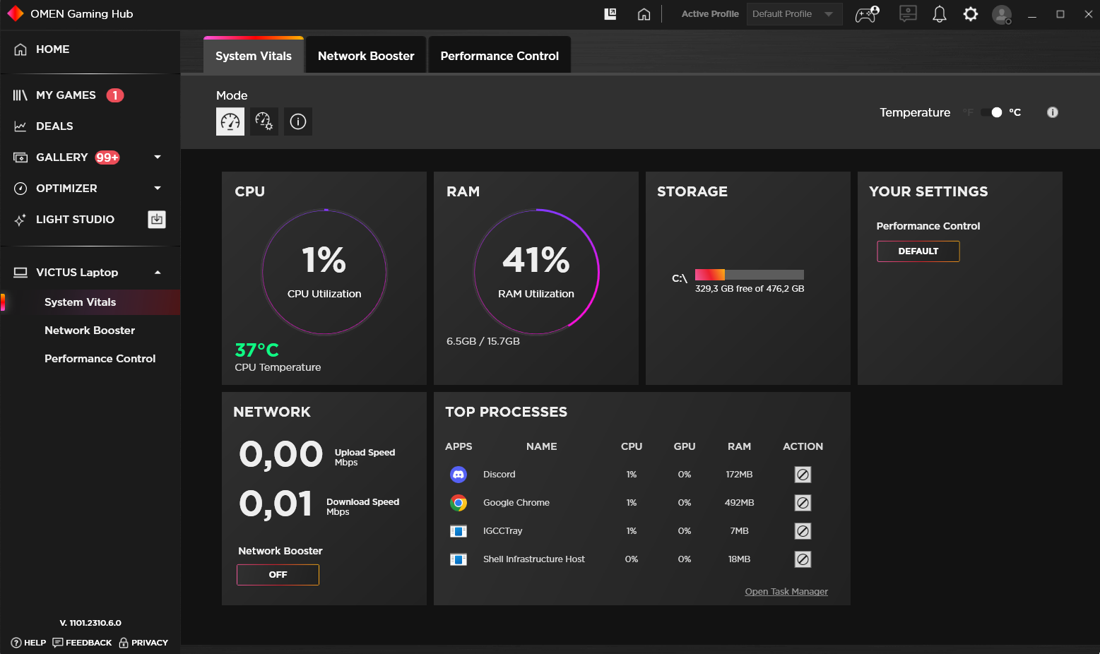Open the user account avatar
1100x654 pixels.
(1002, 14)
